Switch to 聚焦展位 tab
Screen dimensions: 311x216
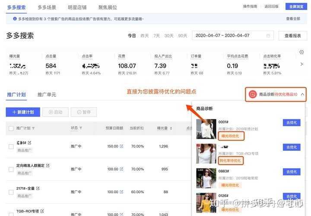coord(108,7)
